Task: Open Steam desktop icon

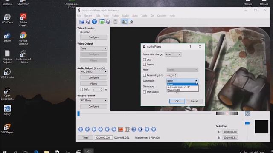Action: pos(7,37)
